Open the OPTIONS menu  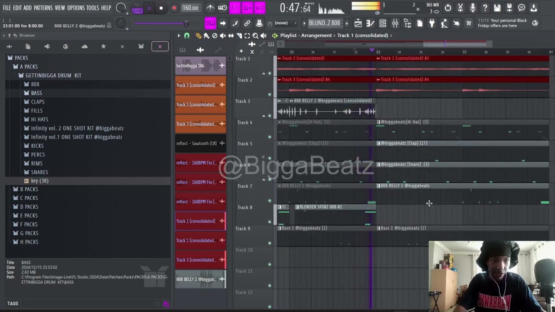[76, 8]
